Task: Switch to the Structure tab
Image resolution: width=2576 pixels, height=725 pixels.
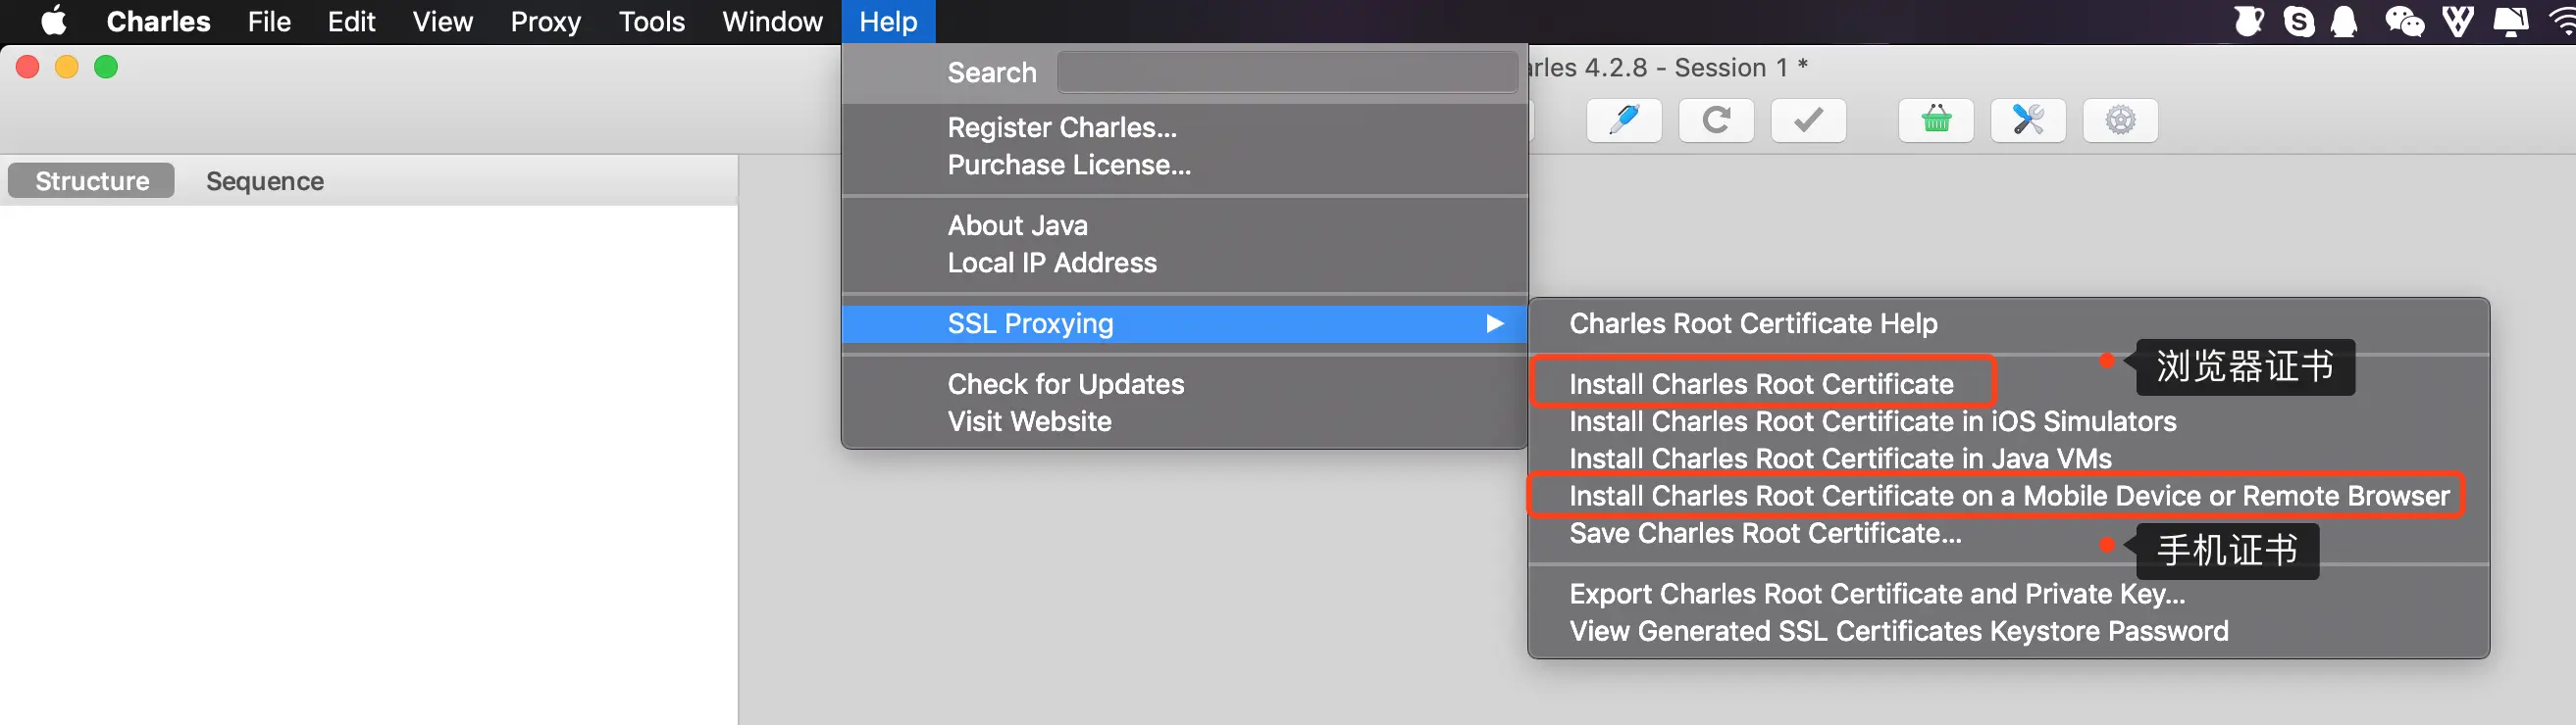Action: coord(91,180)
